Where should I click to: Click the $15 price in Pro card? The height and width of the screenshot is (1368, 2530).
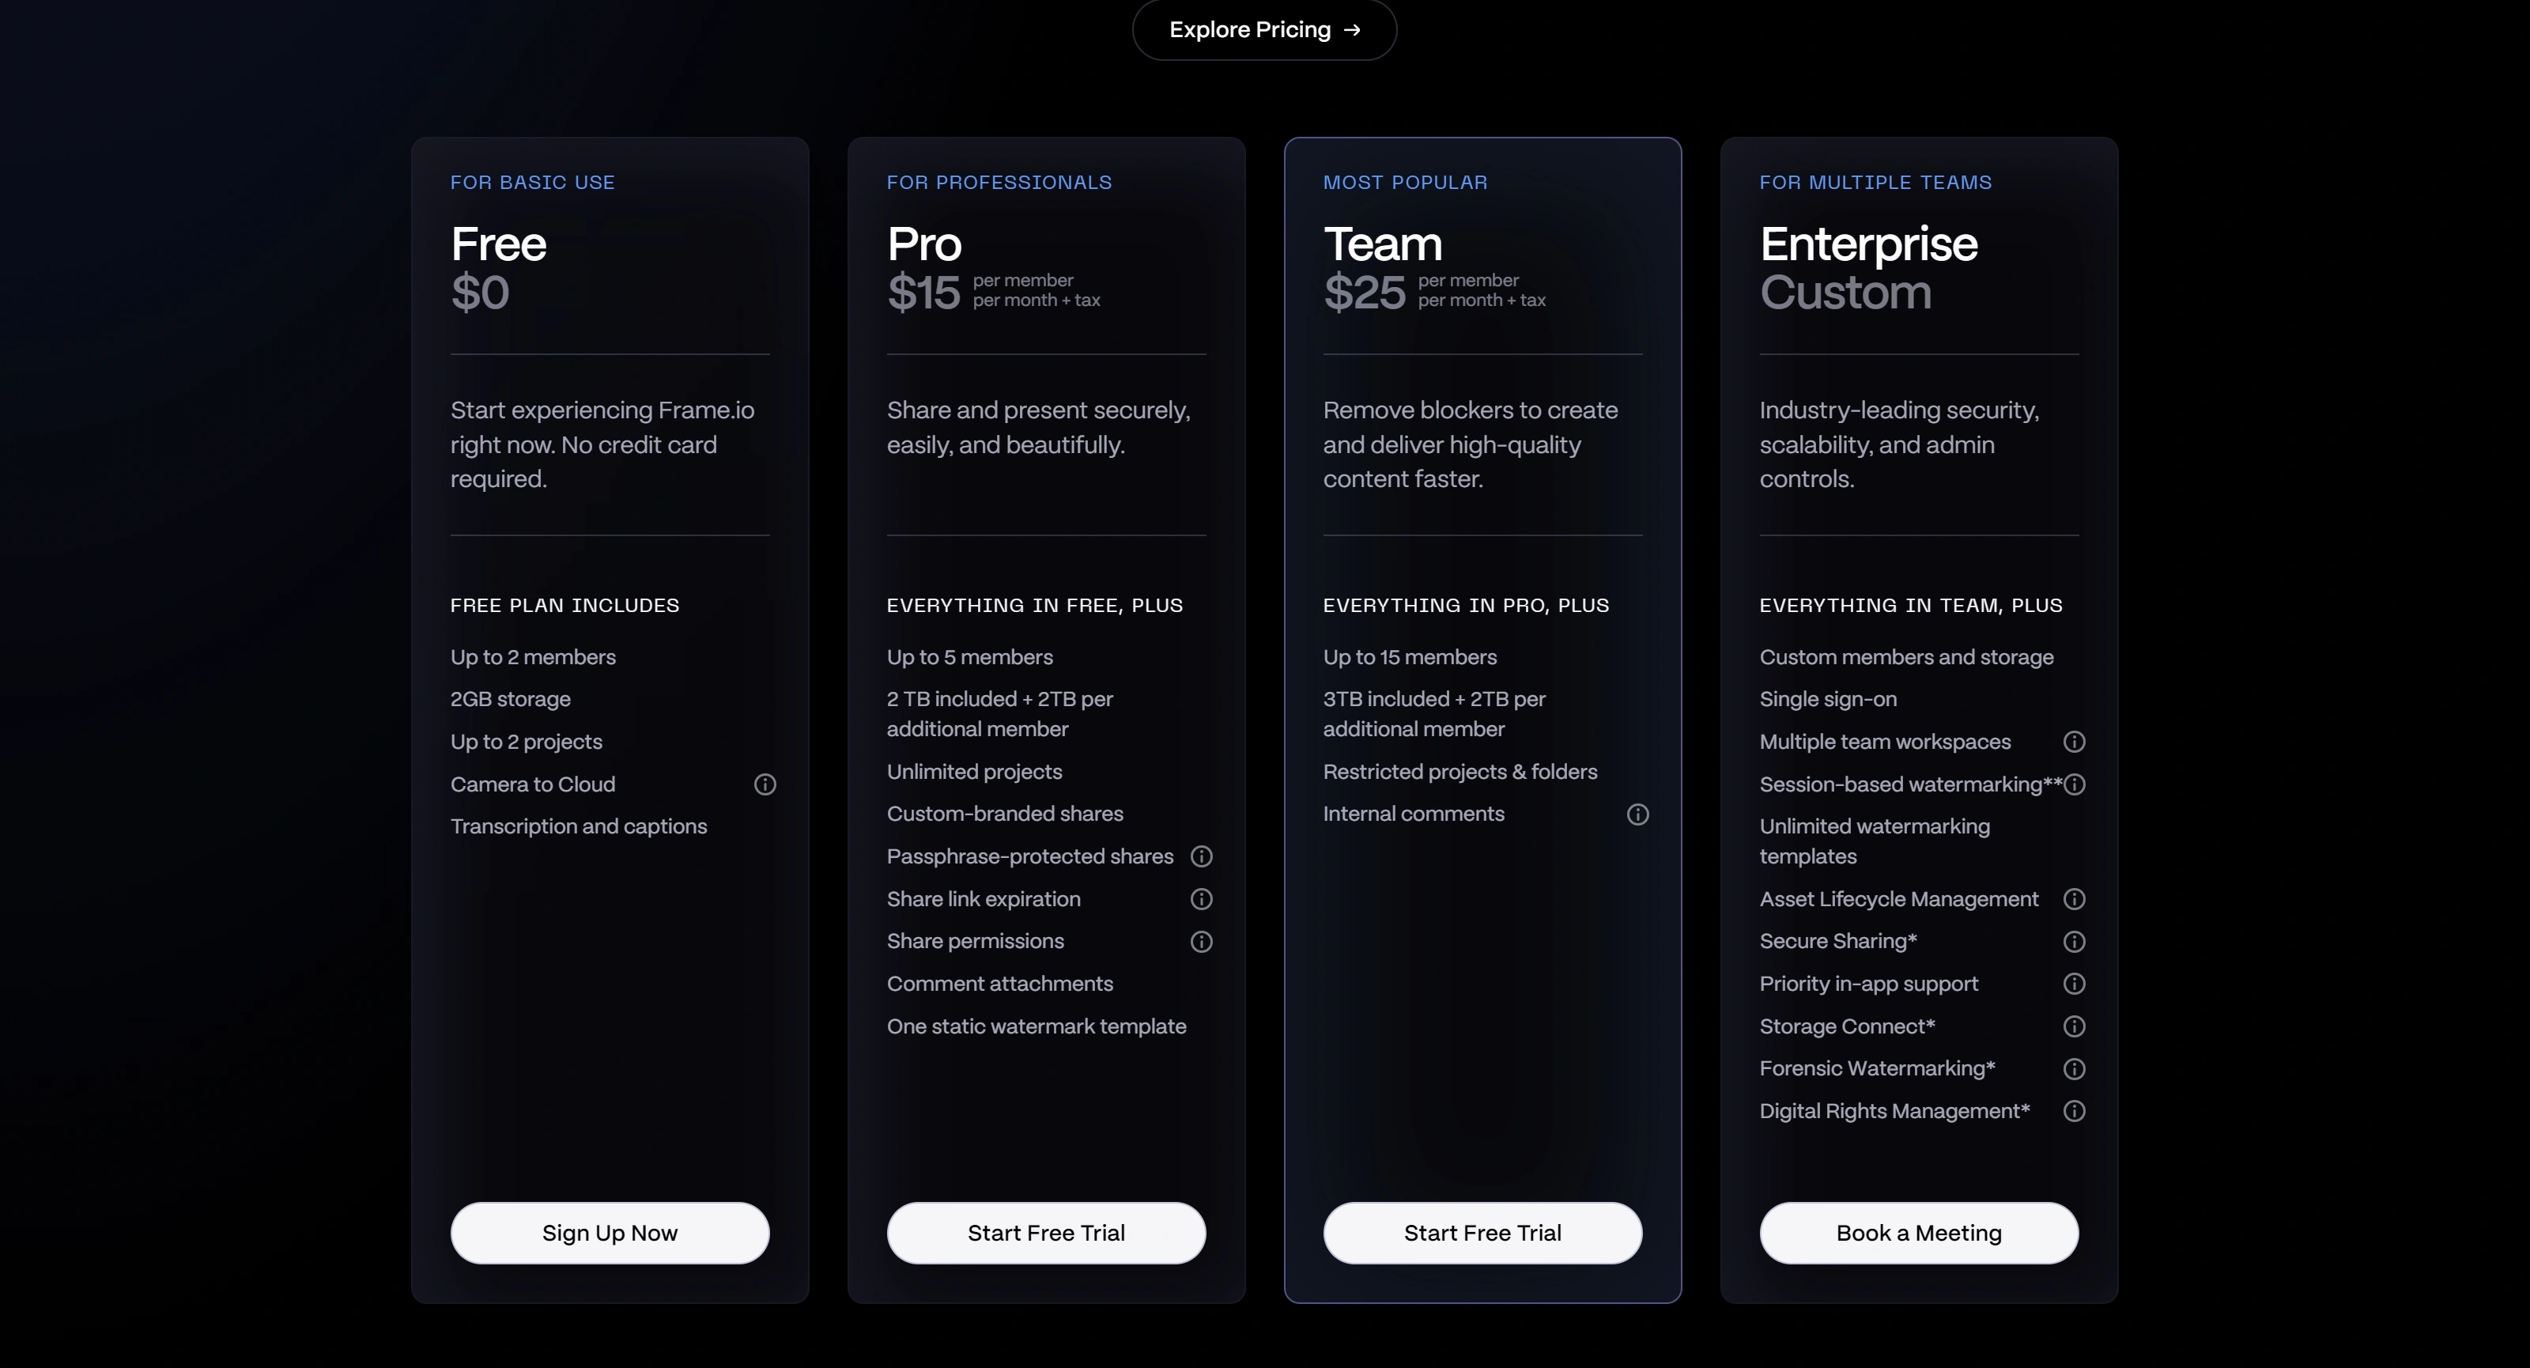click(x=923, y=293)
